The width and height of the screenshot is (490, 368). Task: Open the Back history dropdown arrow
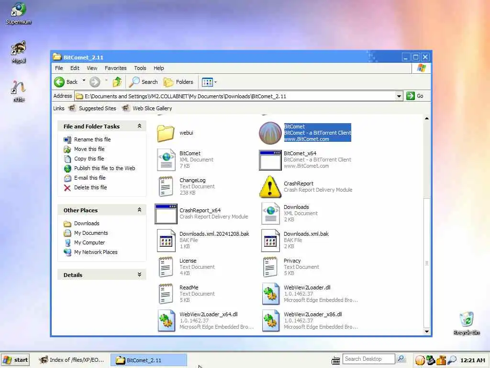coord(84,81)
